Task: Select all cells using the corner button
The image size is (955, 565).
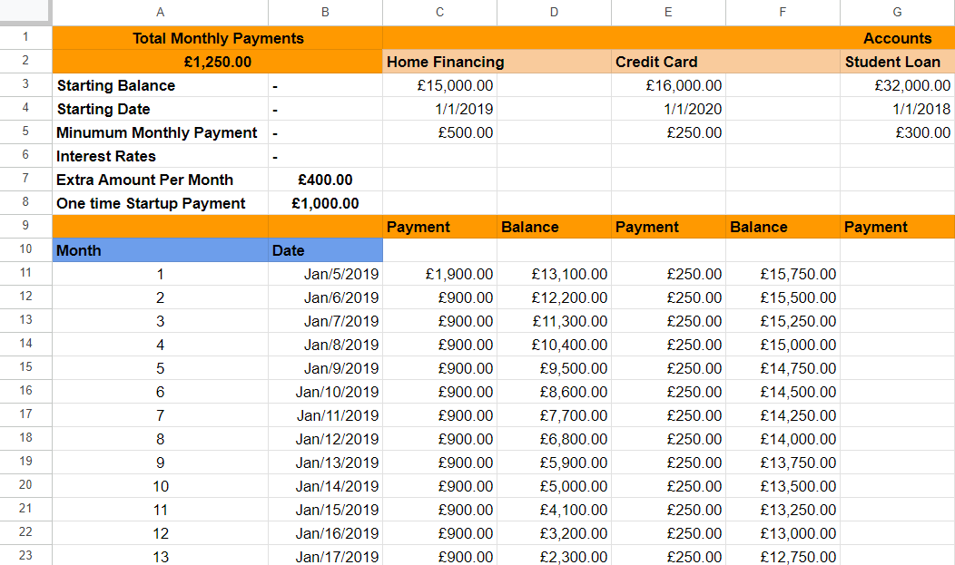Action: tap(25, 12)
